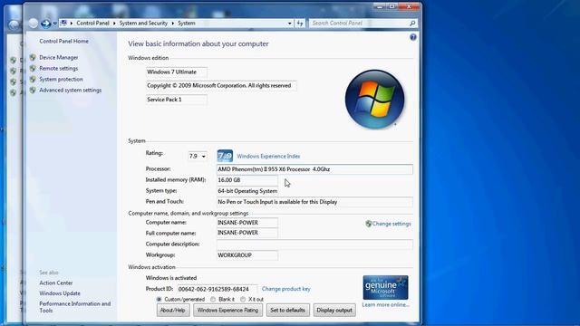Expand the breadcrumb arrow before Control Panel
This screenshot has height=326, width=580.
tap(72, 24)
